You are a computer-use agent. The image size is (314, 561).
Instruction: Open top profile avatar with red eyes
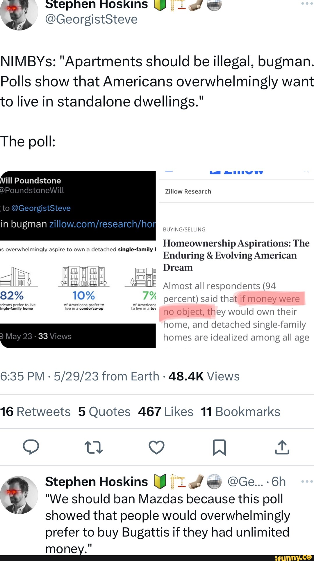pyautogui.click(x=19, y=13)
